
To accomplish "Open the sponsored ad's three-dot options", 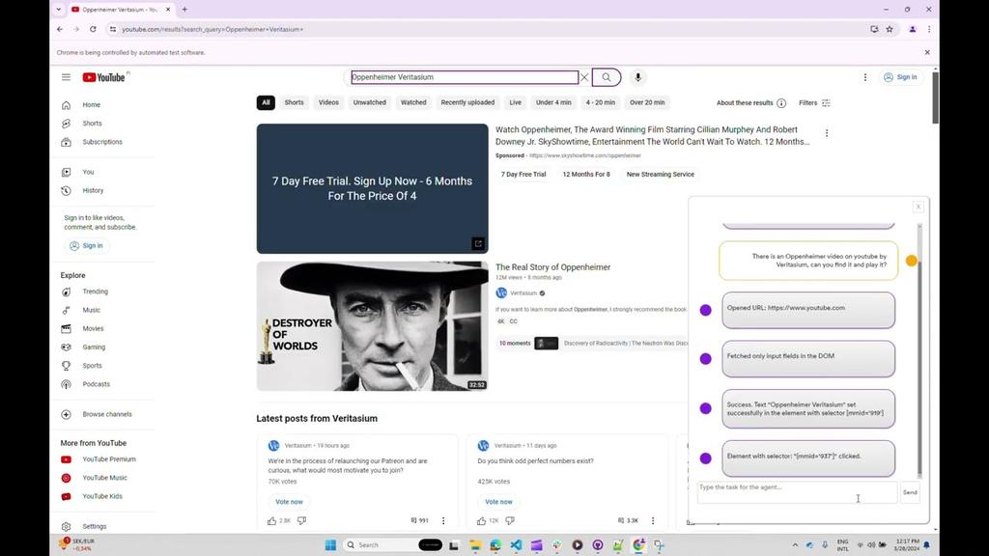I will [x=827, y=133].
